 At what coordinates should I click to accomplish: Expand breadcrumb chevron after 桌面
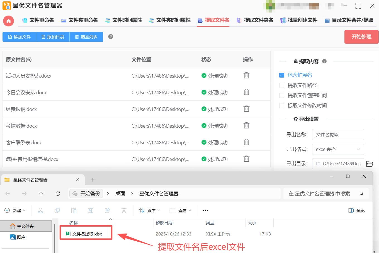click(x=132, y=194)
